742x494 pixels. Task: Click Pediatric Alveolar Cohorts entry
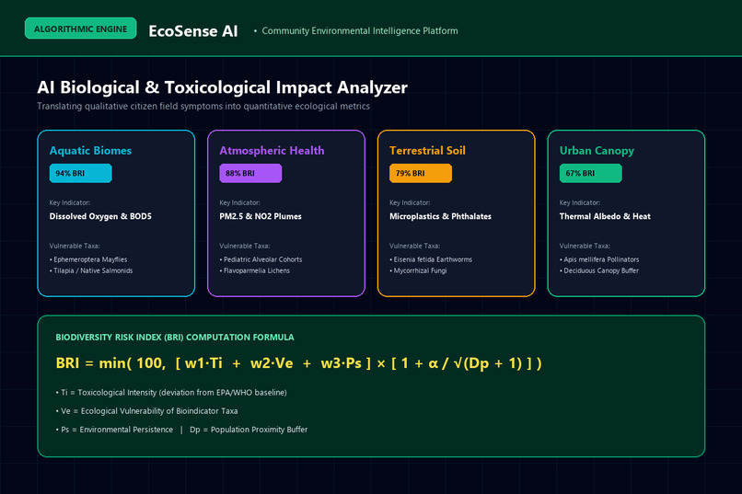click(x=261, y=259)
